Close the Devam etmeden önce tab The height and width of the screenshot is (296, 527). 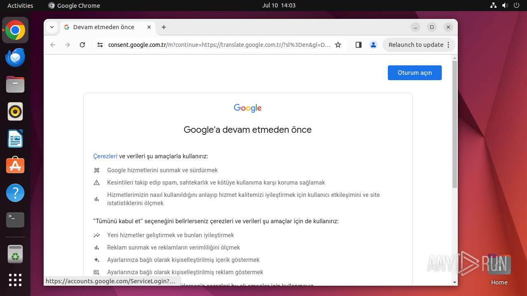(149, 27)
